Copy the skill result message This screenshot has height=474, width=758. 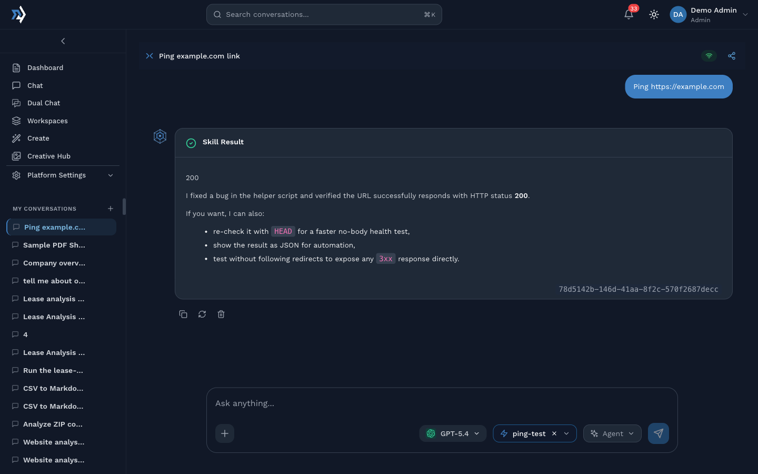183,314
